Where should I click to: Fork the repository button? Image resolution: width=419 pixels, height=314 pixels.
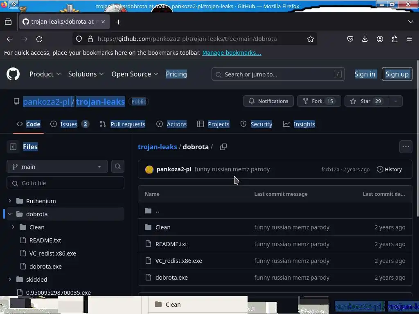[319, 101]
